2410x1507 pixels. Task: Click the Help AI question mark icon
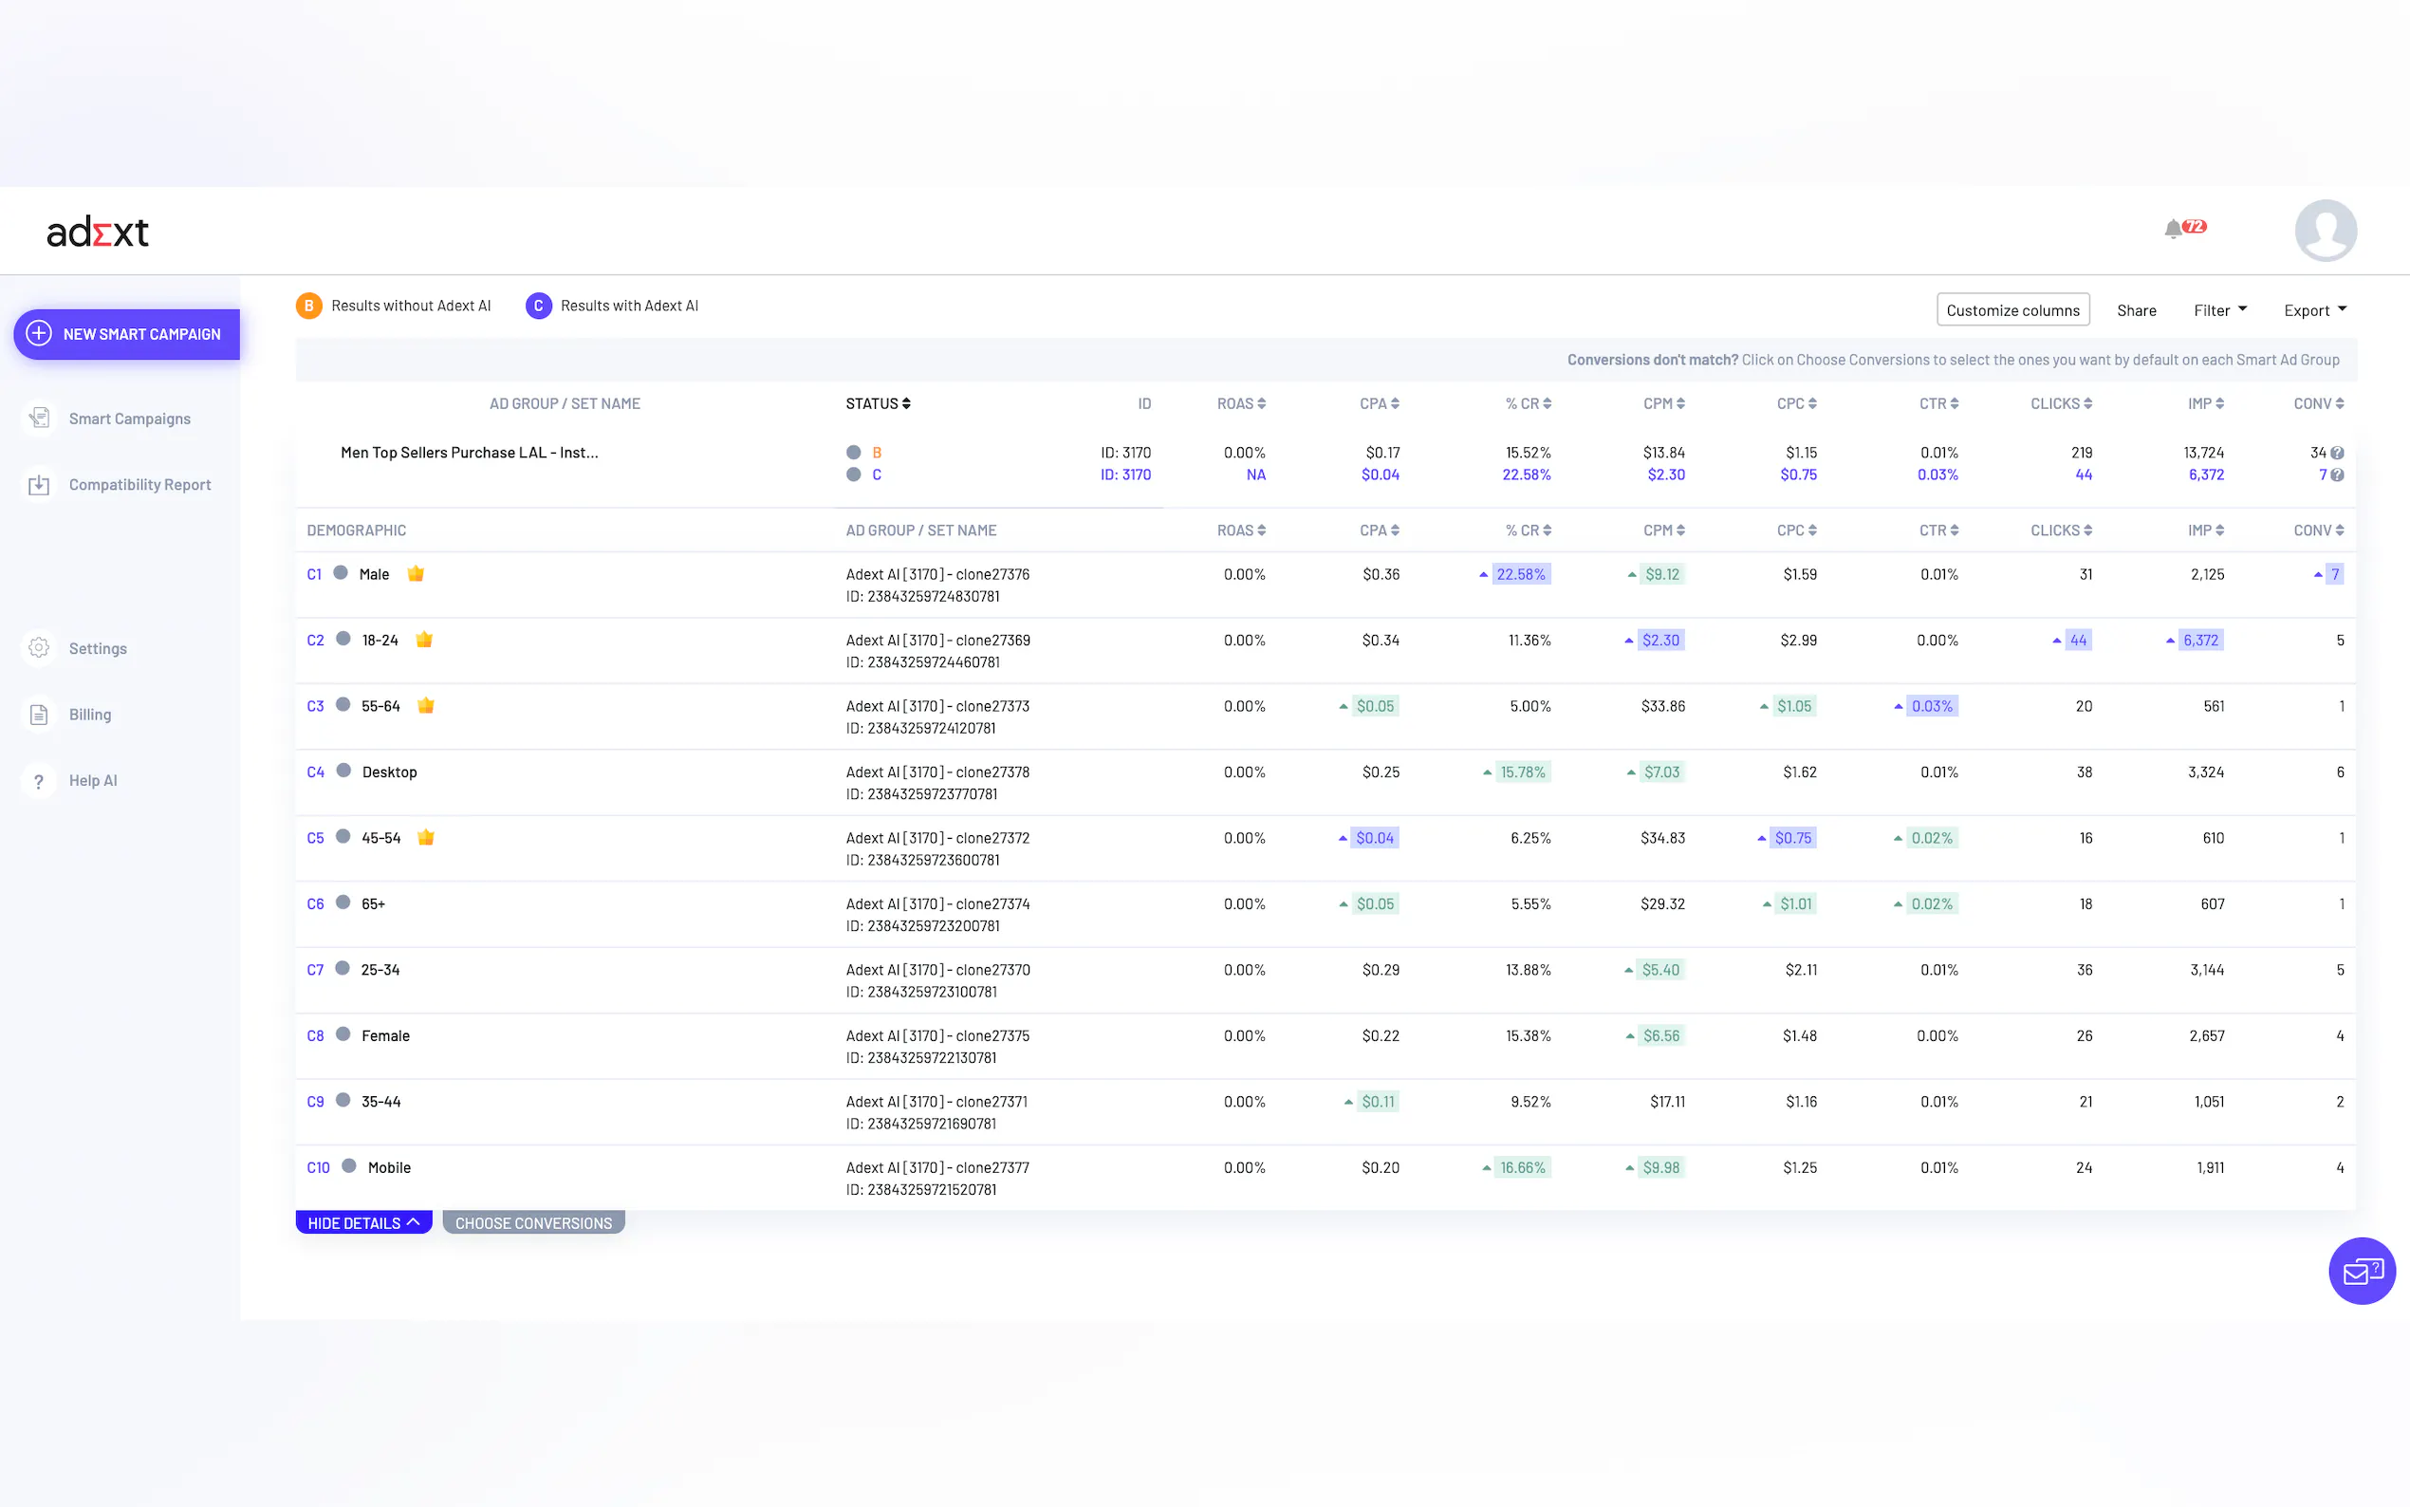pos(39,780)
